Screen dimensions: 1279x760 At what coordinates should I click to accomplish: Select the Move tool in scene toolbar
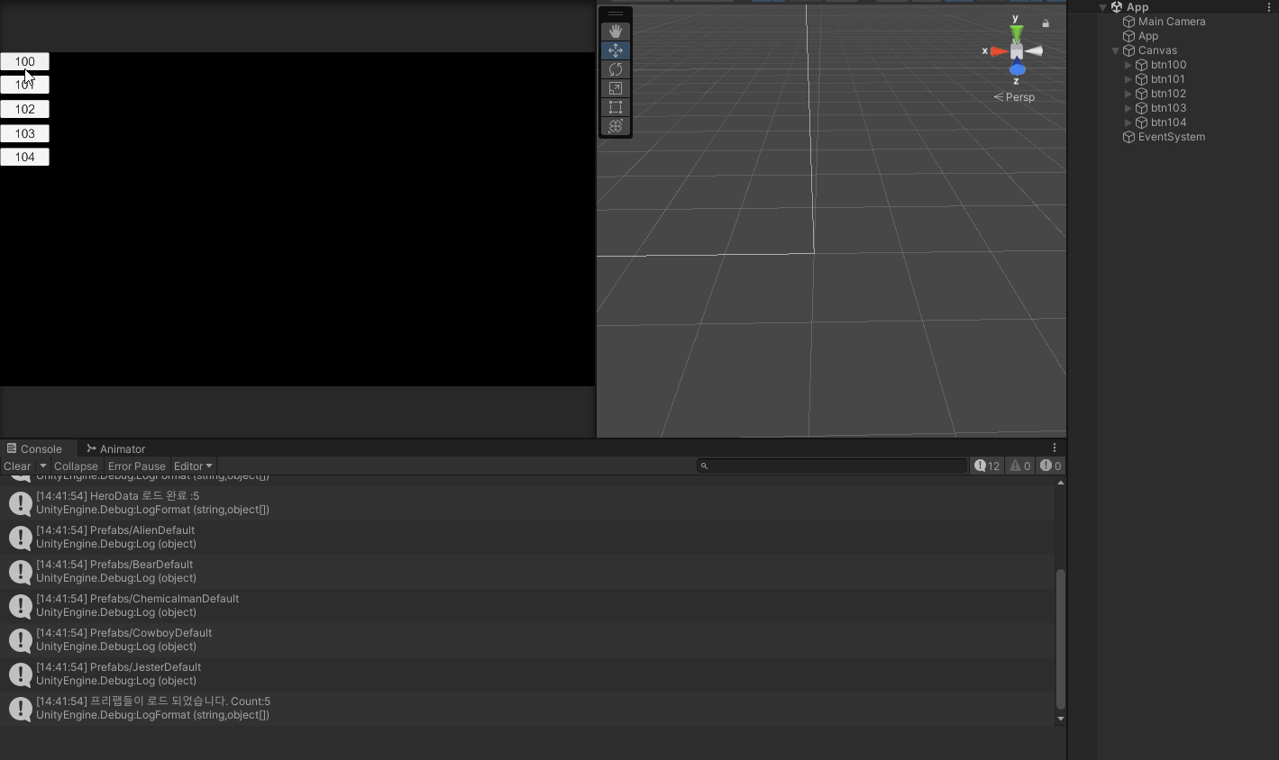[616, 50]
